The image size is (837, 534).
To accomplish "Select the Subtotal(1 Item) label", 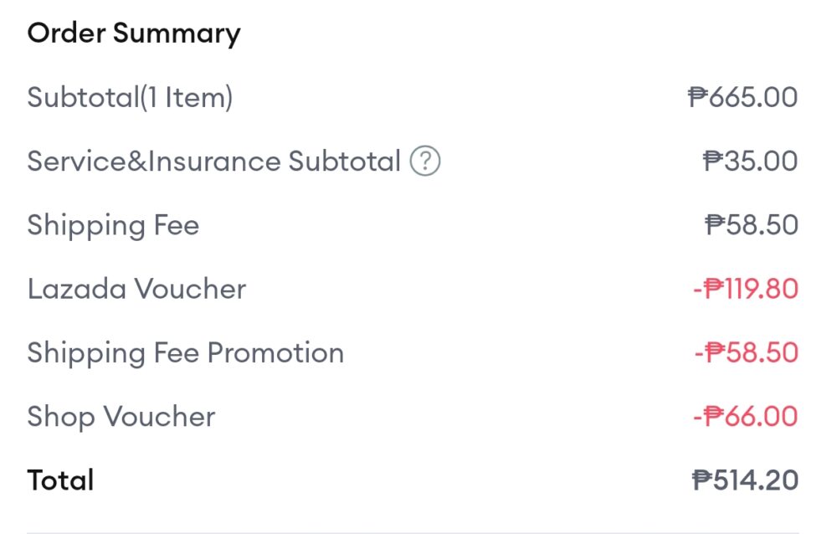I will click(130, 98).
